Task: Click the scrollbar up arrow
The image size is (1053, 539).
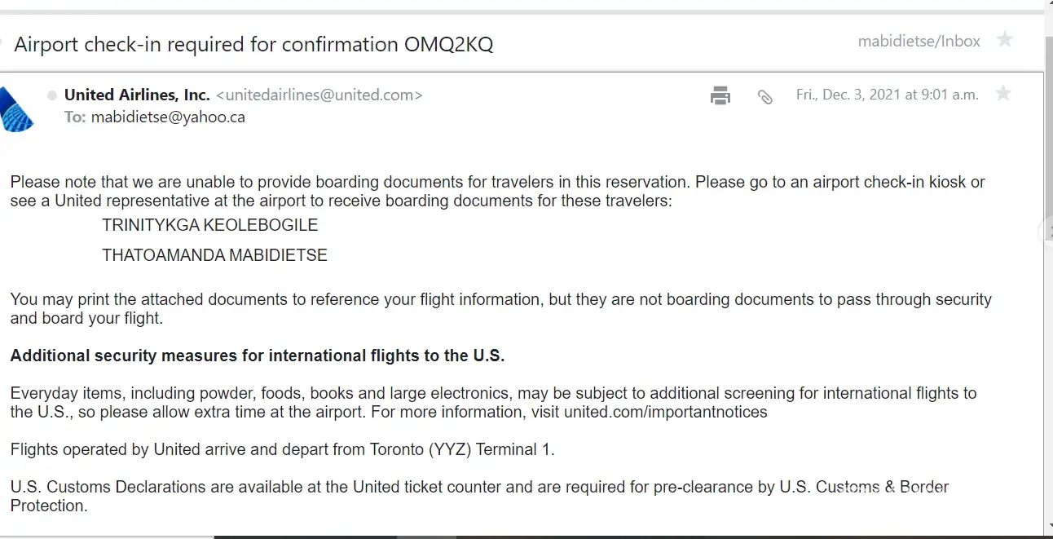Action: [1048, 5]
